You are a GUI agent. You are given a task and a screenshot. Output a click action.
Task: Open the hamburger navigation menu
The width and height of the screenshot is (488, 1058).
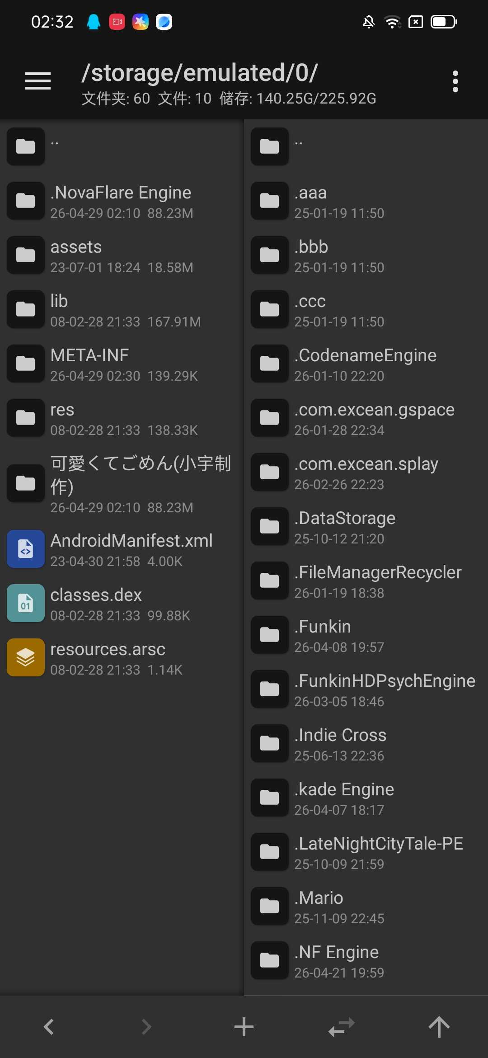point(38,81)
